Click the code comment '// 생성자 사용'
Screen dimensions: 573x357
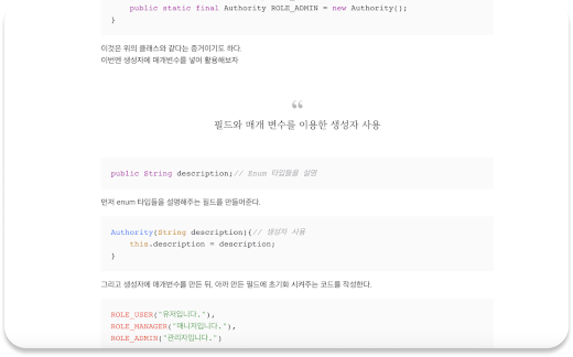pos(279,232)
